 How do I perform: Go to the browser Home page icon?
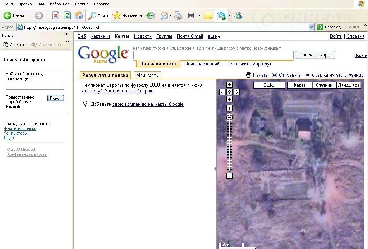coord(79,15)
